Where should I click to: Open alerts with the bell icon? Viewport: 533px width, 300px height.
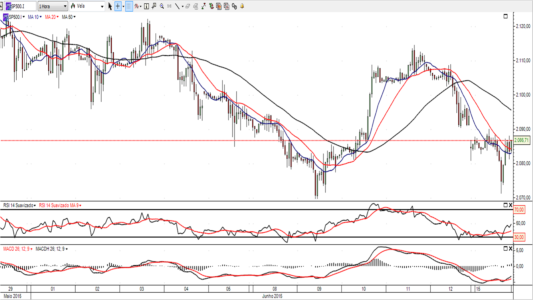(x=242, y=6)
